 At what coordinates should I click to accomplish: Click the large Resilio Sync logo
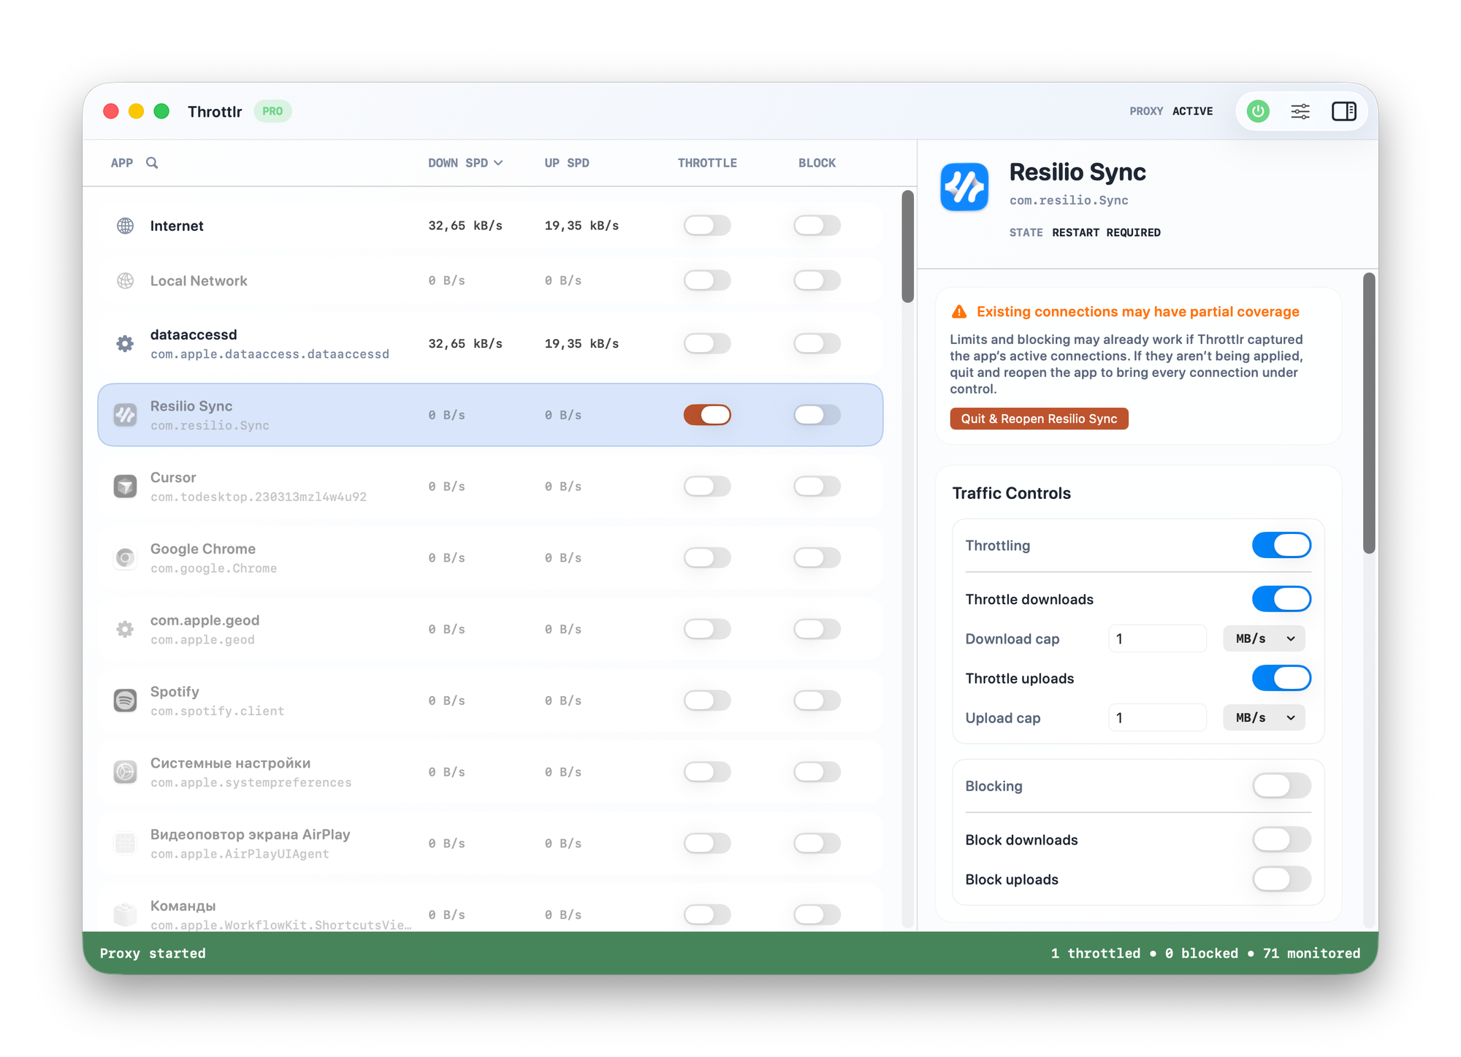click(964, 187)
